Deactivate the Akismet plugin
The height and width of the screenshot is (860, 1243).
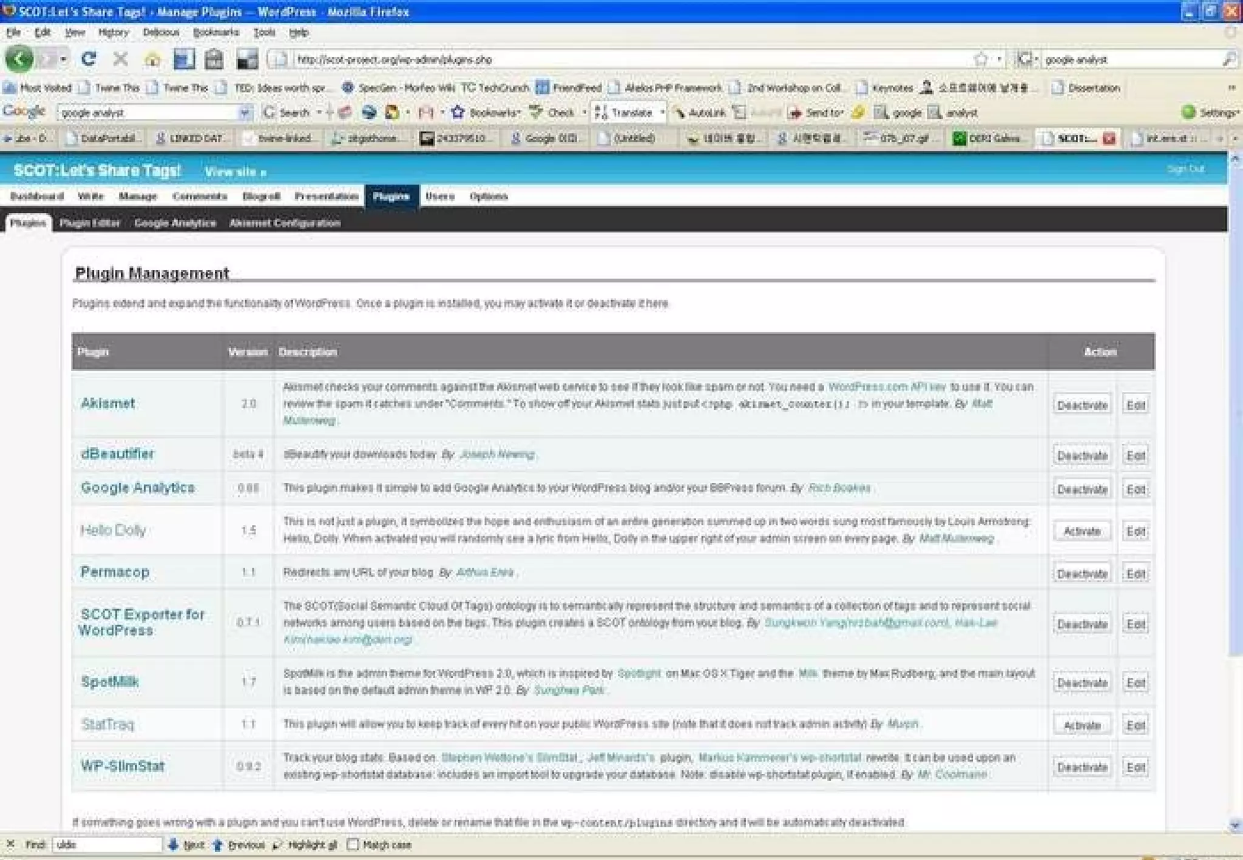(x=1082, y=405)
